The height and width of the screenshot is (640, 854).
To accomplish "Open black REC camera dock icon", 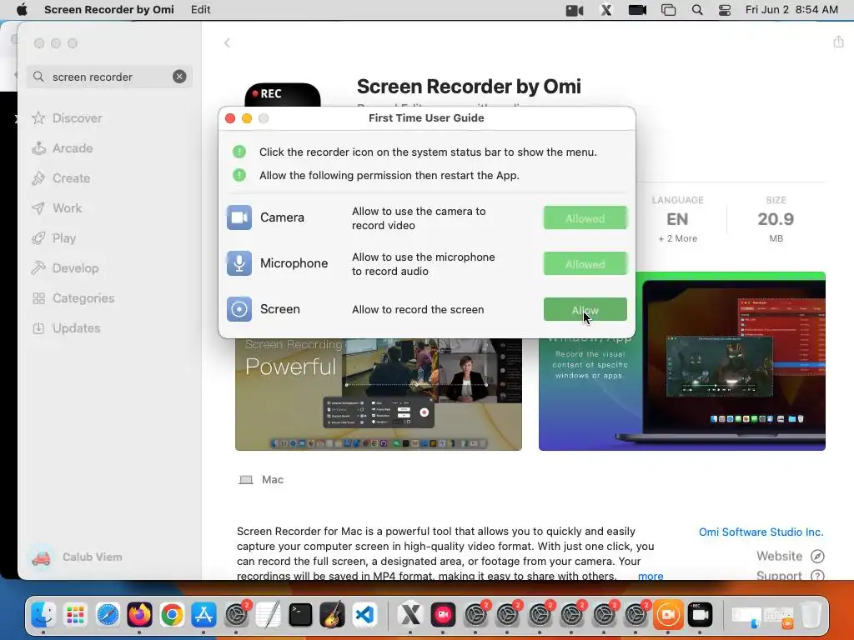I will pos(700,615).
